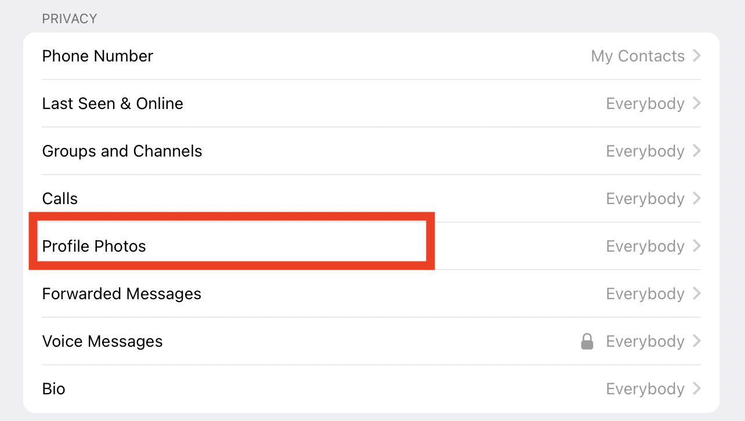Screen dimensions: 745x421
Task: Open the Phone Number privacy setting
Action: (371, 56)
